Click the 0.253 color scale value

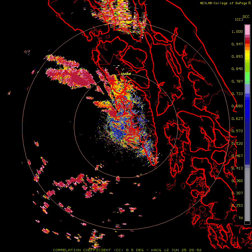point(237,206)
